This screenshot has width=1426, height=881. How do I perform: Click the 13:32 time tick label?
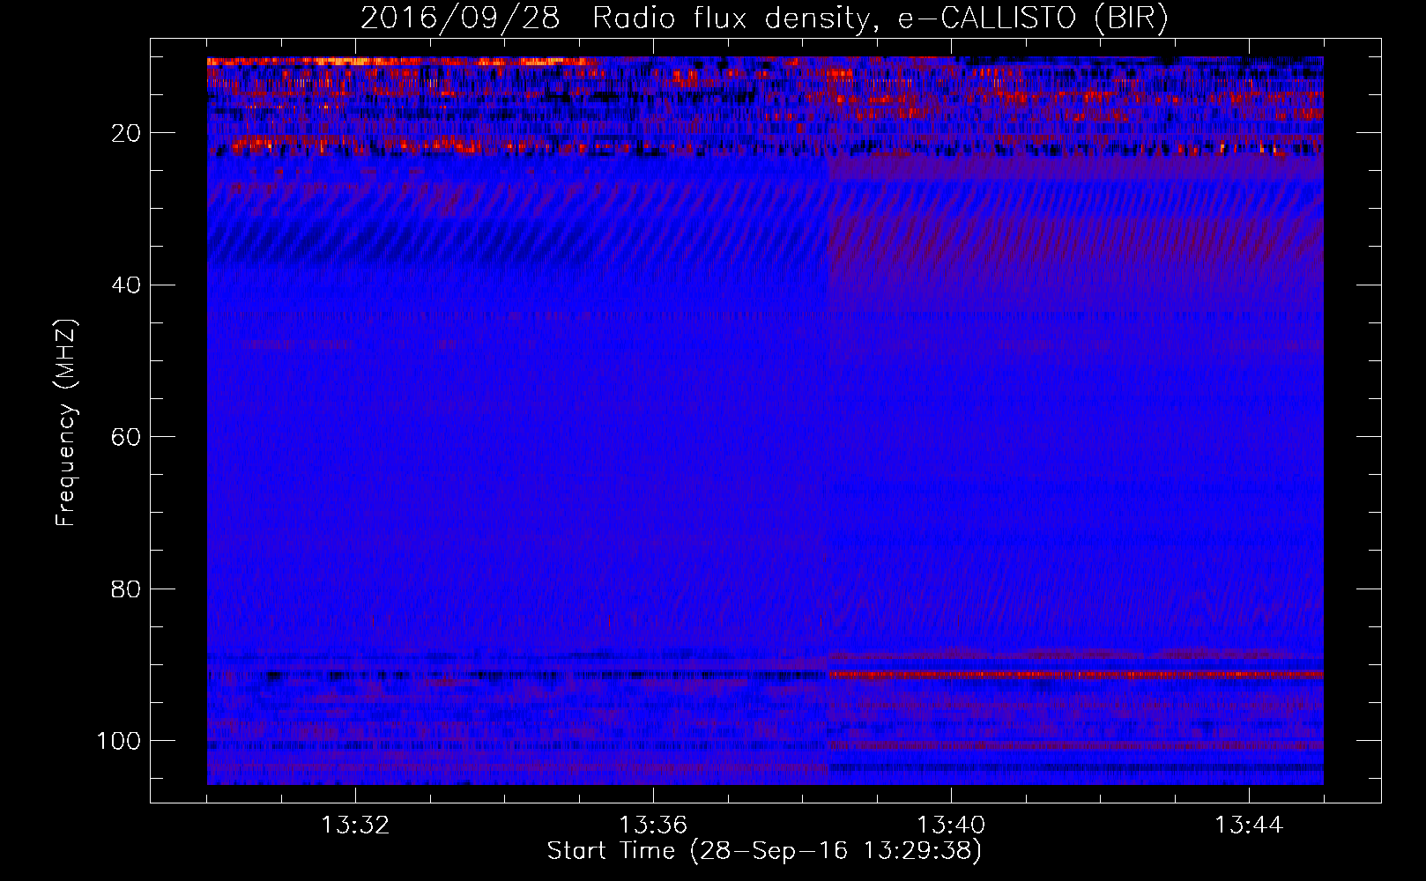(x=355, y=825)
